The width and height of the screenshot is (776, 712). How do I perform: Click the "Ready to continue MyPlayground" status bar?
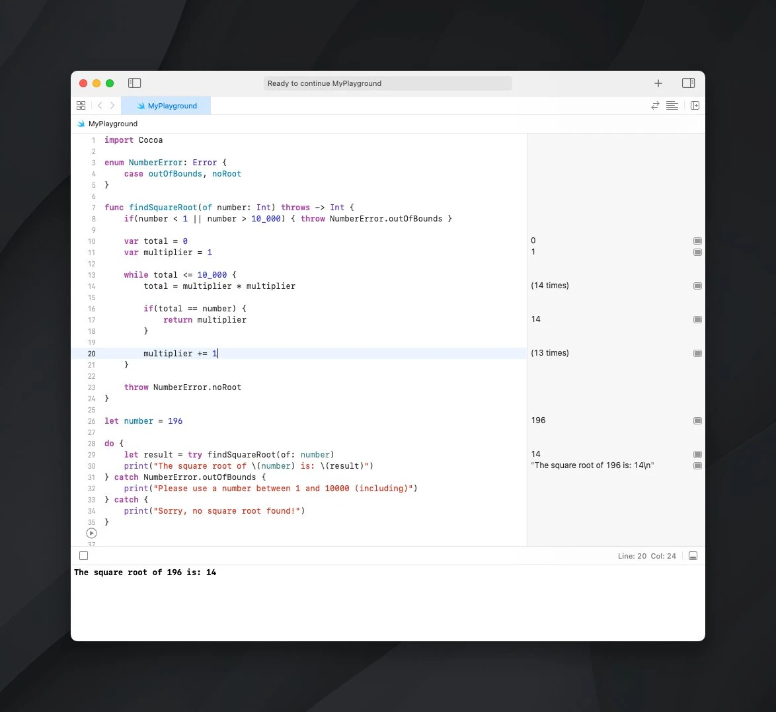pos(388,83)
